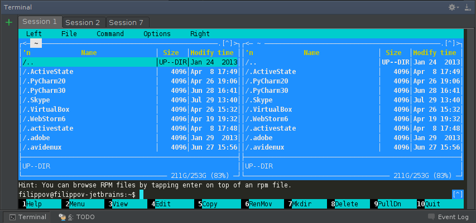Select /.. row in left panel
476x223 pixels.
point(129,62)
